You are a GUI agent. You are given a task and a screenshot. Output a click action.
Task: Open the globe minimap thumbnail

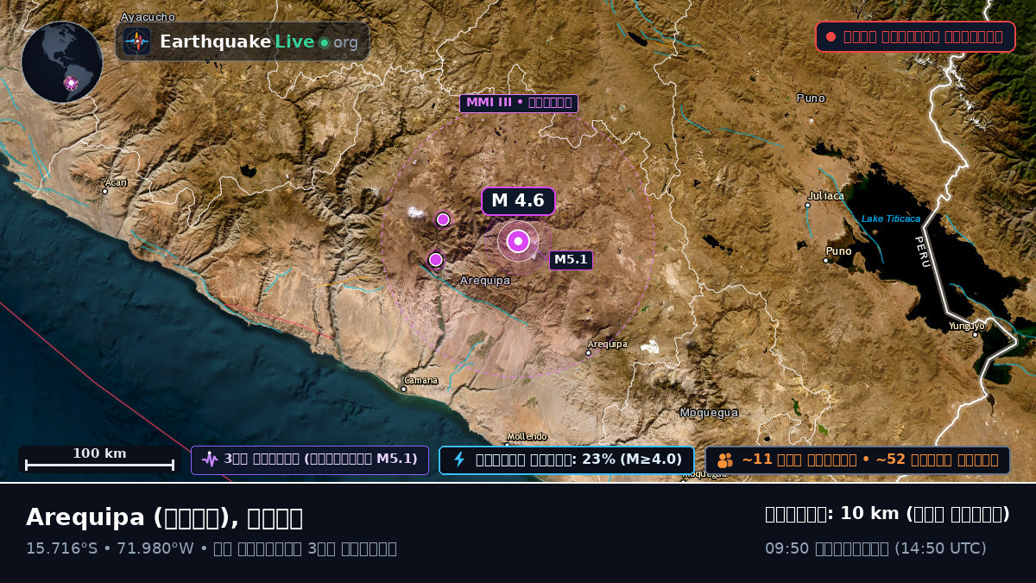[62, 62]
